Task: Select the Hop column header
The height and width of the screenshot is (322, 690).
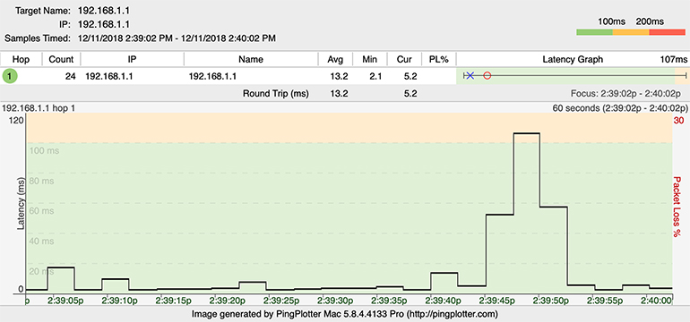Action: pos(22,59)
